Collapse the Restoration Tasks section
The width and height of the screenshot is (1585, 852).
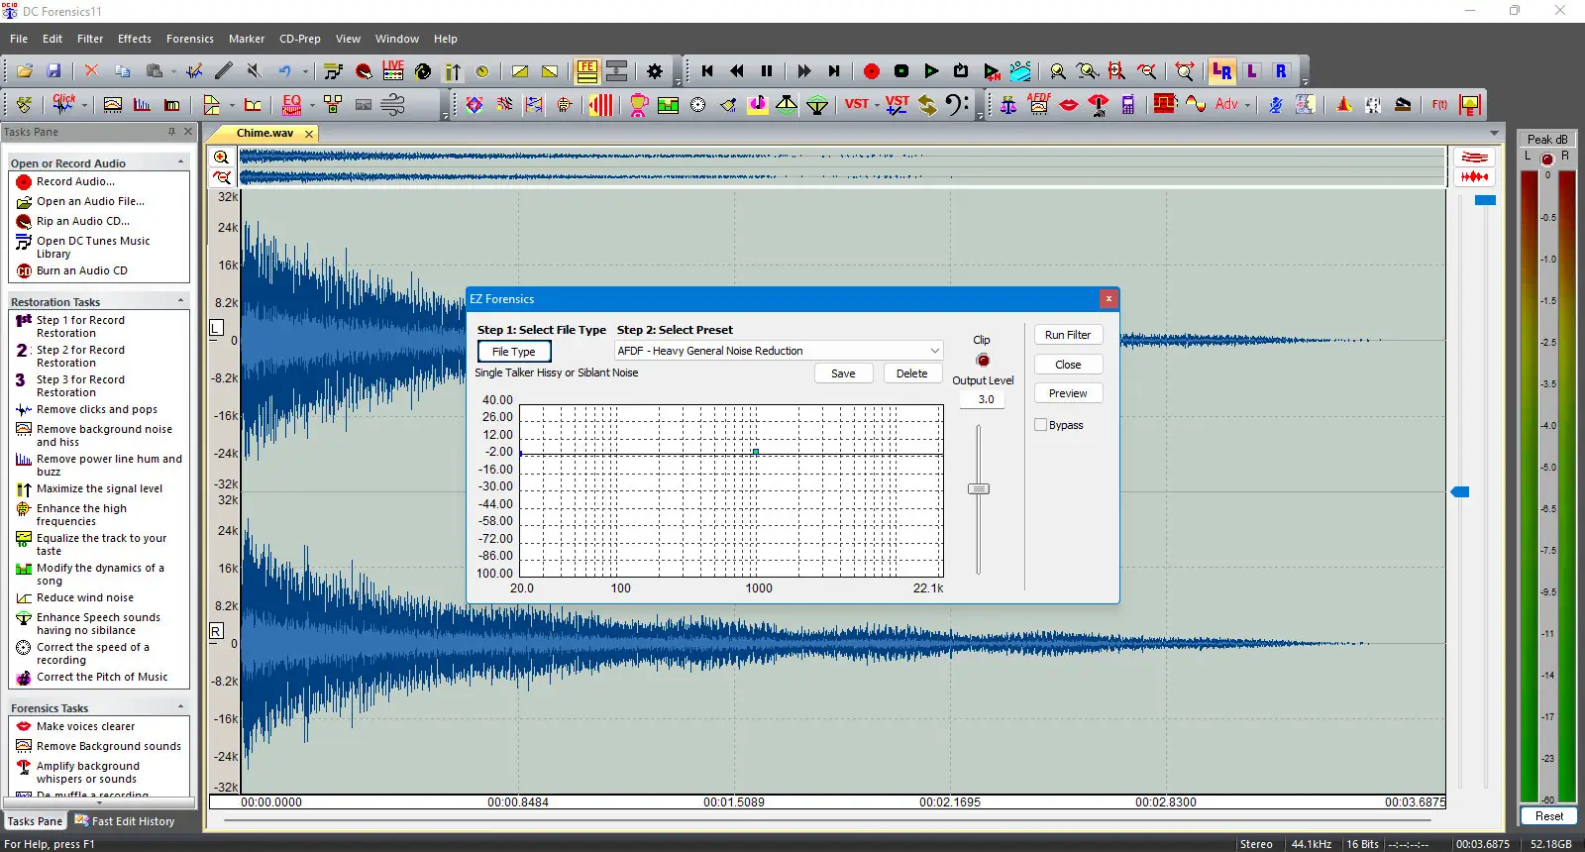coord(180,301)
